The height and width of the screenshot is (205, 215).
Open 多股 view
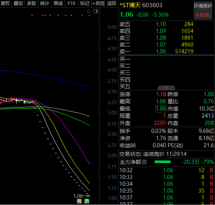point(31,3)
